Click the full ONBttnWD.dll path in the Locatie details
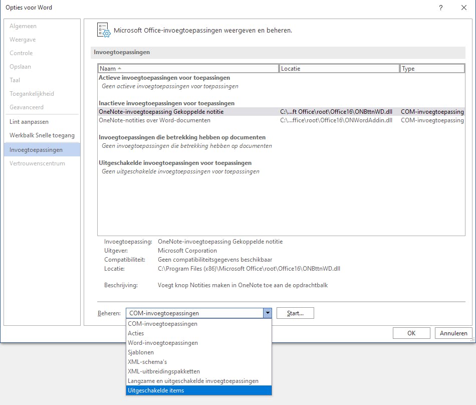The width and height of the screenshot is (476, 405). point(249,269)
